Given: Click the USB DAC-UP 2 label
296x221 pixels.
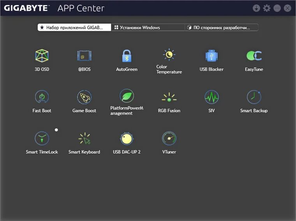Looking at the screenshot, I should [x=127, y=152].
